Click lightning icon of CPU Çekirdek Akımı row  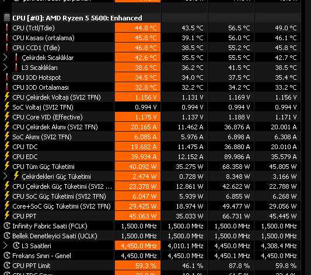(7, 126)
